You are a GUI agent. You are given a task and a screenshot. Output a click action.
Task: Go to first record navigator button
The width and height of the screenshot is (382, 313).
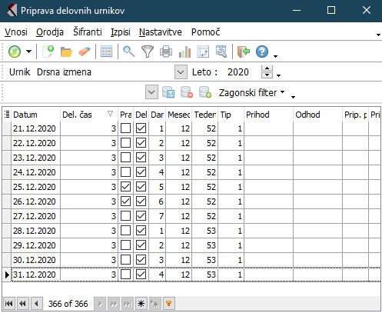[x=9, y=304]
